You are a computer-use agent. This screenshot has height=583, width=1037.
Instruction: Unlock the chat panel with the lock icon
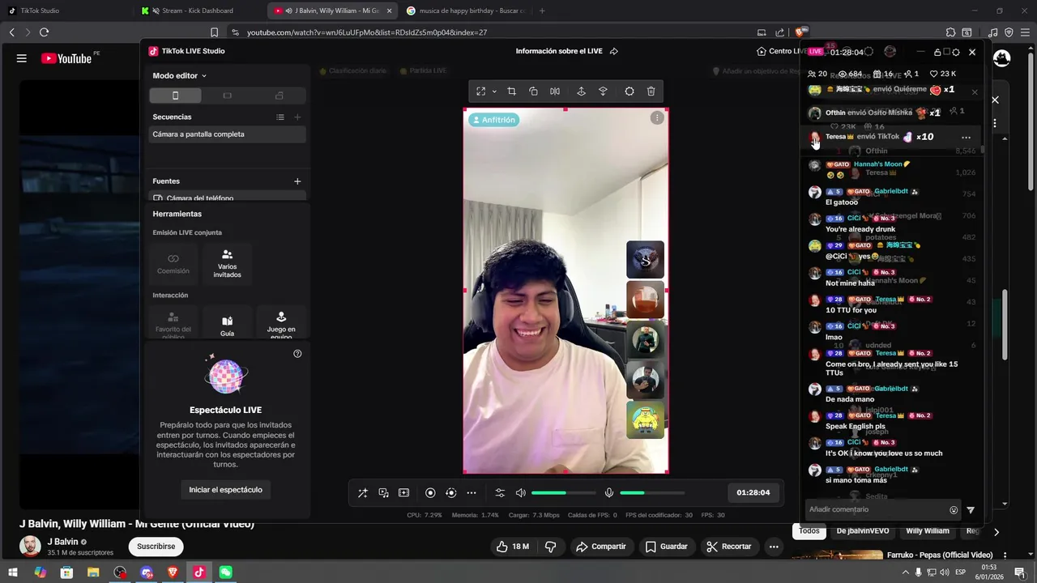937,52
